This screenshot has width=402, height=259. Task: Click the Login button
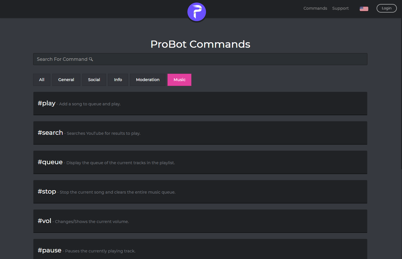[387, 8]
